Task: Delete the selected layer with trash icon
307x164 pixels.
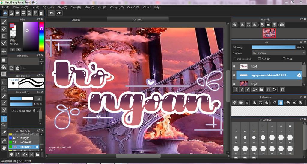Action: pos(282,90)
